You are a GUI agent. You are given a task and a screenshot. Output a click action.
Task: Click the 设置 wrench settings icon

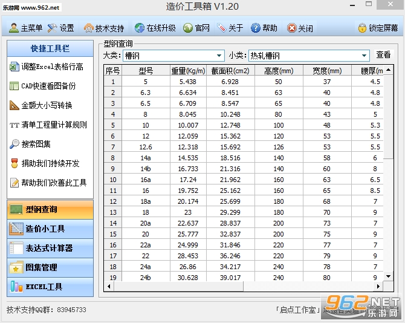(x=52, y=28)
